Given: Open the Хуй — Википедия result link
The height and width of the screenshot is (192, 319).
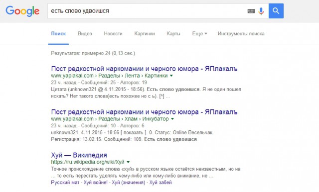Looking at the screenshot, I should (79, 155).
